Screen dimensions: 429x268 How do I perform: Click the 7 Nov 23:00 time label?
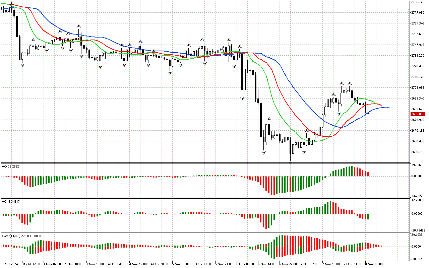tap(353, 264)
